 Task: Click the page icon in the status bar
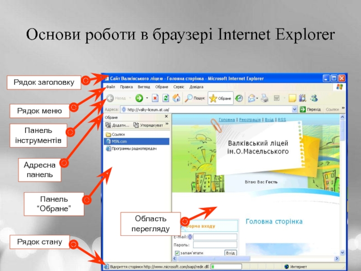tap(106, 266)
